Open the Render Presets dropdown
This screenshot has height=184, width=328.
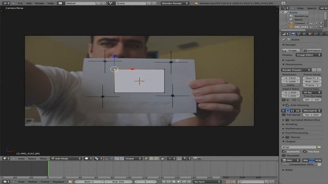coord(296,70)
